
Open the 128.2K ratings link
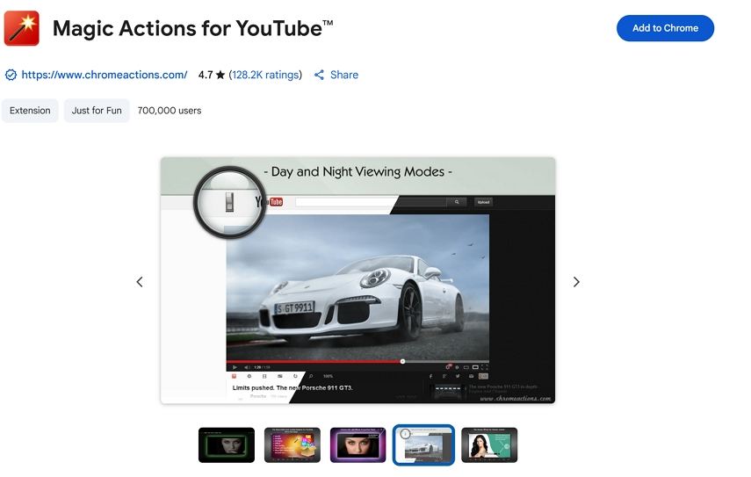[x=265, y=75]
